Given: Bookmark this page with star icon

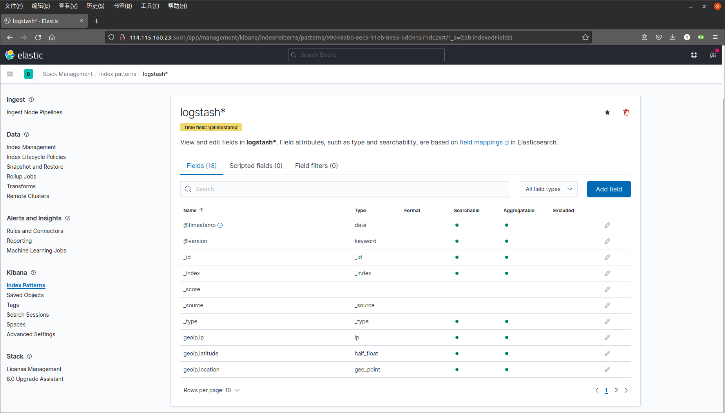Looking at the screenshot, I should (585, 38).
